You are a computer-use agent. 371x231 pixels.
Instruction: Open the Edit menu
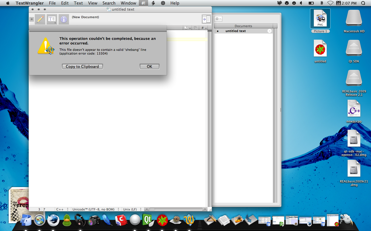click(x=65, y=3)
